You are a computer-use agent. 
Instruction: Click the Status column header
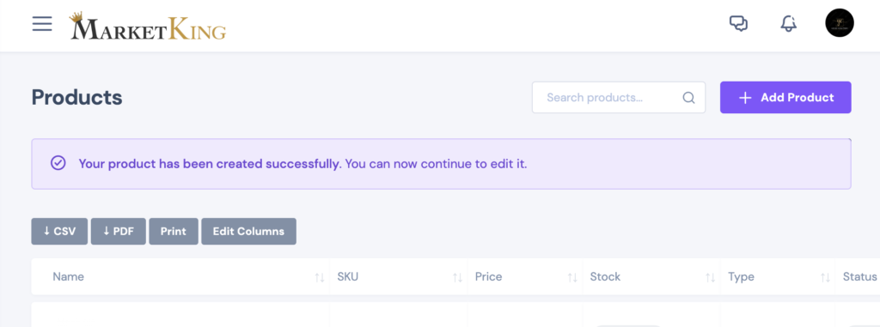[x=859, y=277]
